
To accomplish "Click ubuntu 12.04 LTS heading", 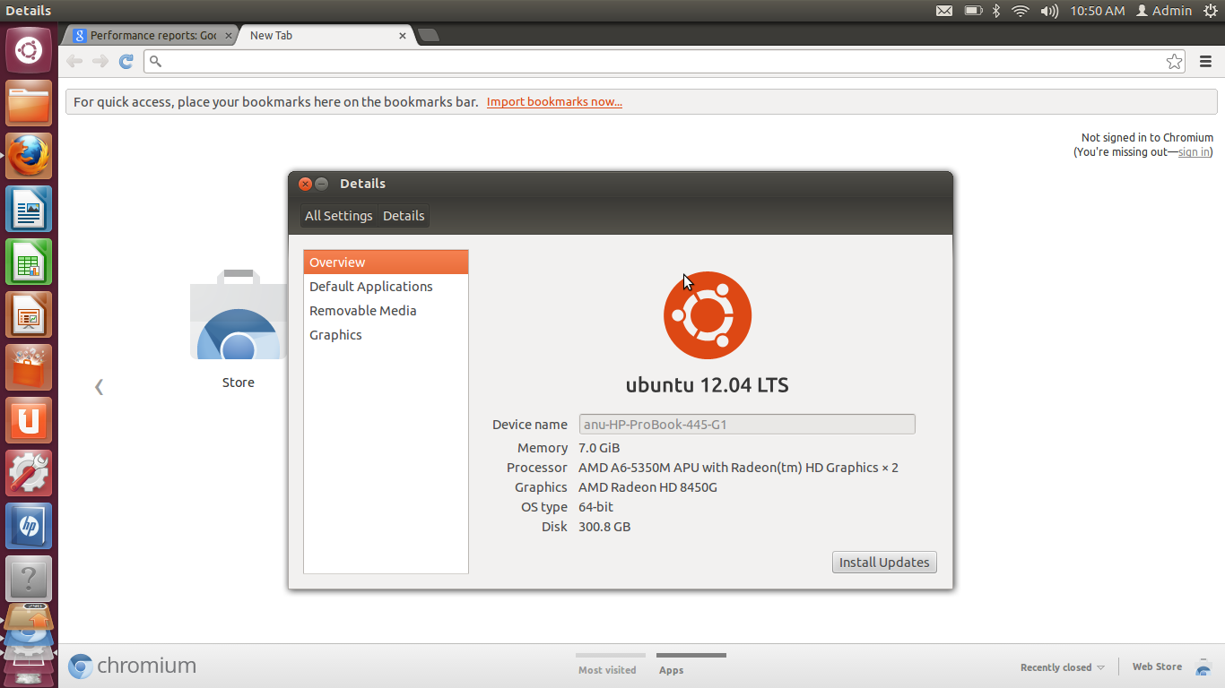I will (x=708, y=385).
